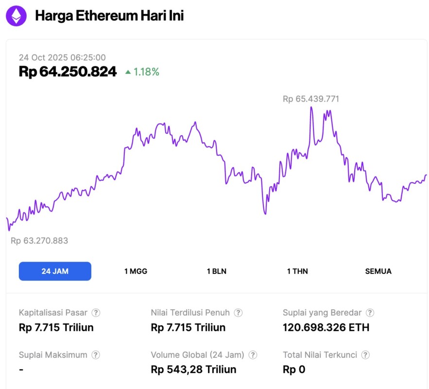Click the current price Rp 64.250.824
This screenshot has height=389, width=429.
coord(68,72)
